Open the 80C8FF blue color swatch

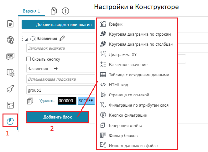pos(85,101)
